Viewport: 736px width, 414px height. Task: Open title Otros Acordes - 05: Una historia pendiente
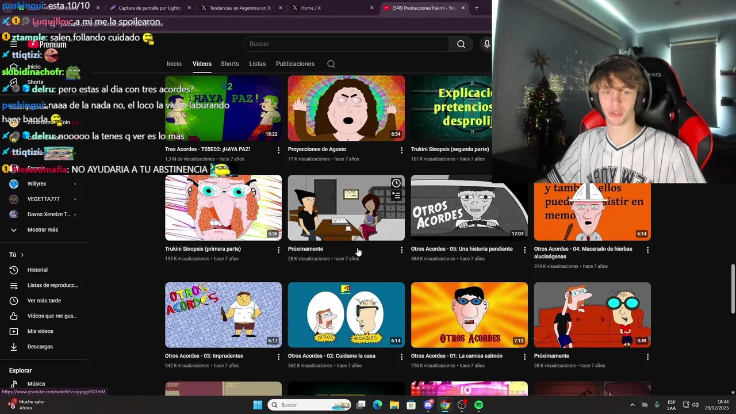[x=462, y=249]
